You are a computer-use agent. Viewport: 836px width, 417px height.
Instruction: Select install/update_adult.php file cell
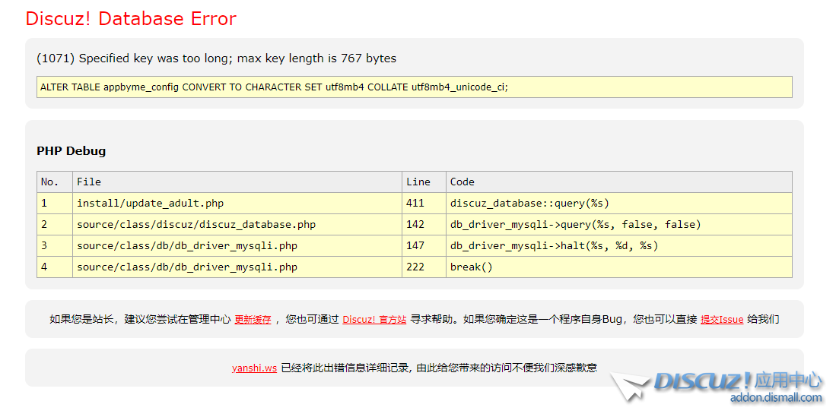237,203
